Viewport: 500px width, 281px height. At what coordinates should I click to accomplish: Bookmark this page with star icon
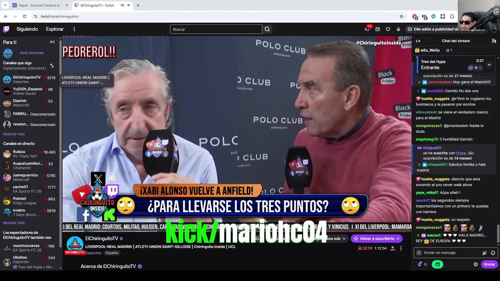click(x=401, y=16)
